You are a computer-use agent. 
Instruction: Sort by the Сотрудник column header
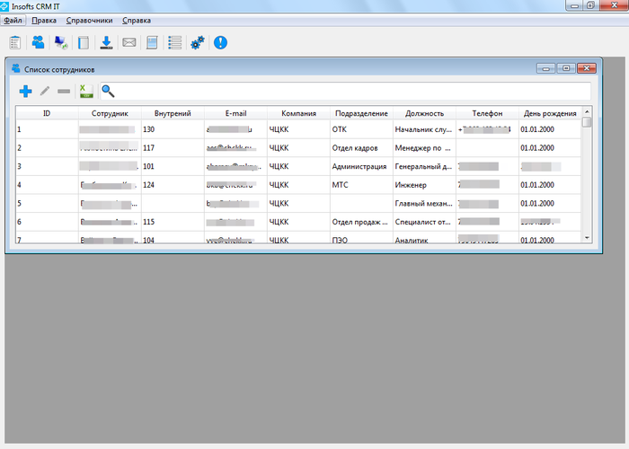tap(110, 113)
